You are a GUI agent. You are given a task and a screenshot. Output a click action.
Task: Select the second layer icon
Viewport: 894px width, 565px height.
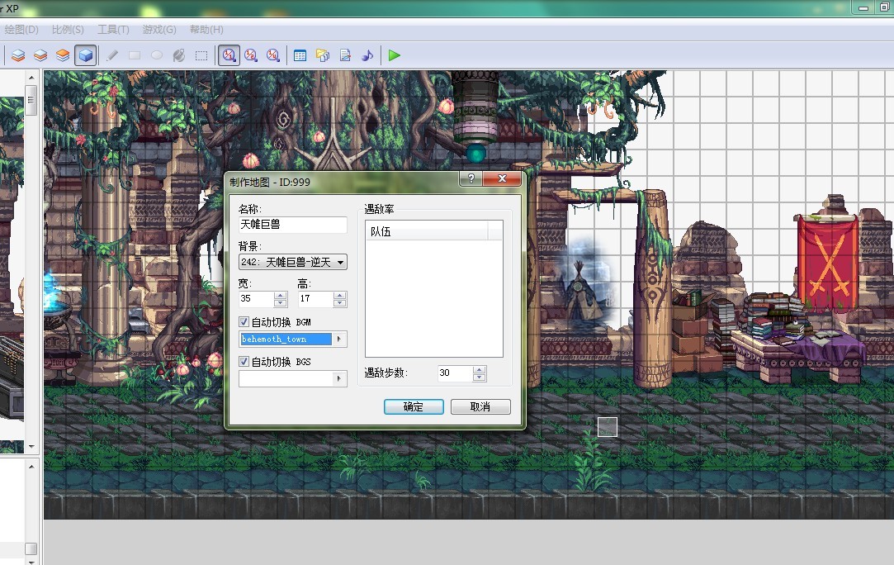[x=40, y=55]
